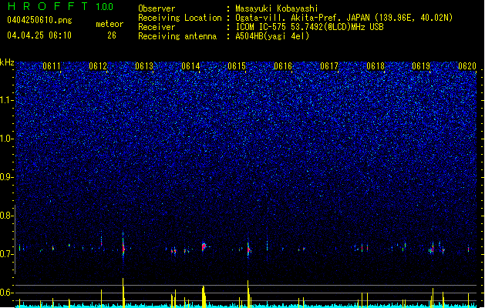This screenshot has width=485, height=308.
Task: Click the kHz axis unit label
Action: [7, 62]
